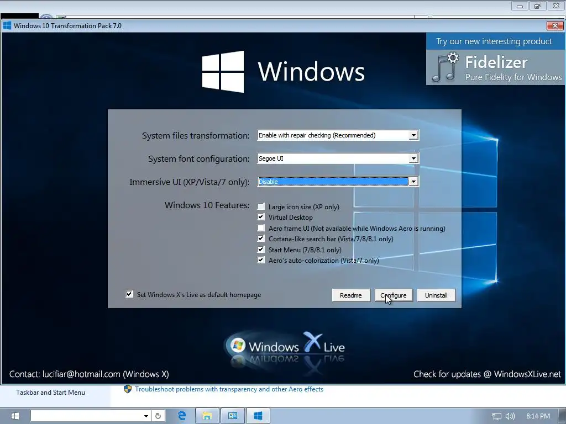Switch to the Transformation Pack taskbar icon
Image resolution: width=566 pixels, height=424 pixels.
[x=258, y=416]
